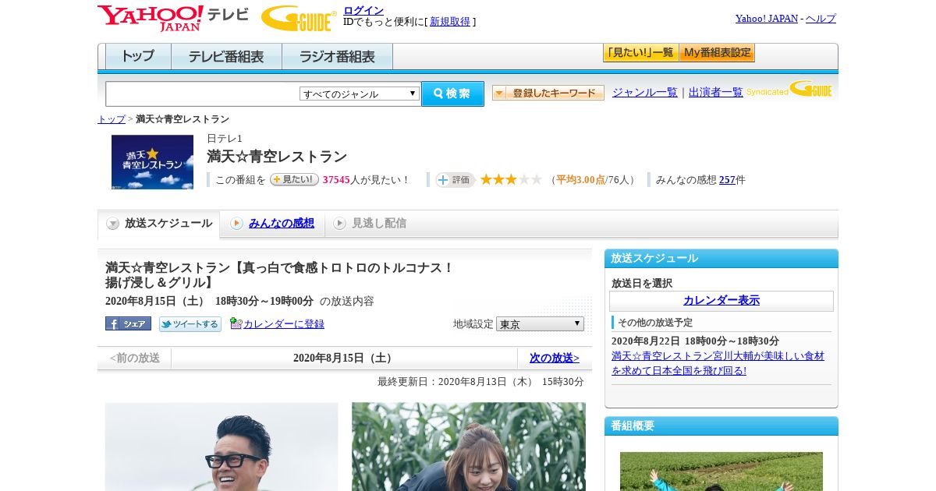Click the 「見たい!」一覧 button
The height and width of the screenshot is (491, 936).
[x=640, y=53]
